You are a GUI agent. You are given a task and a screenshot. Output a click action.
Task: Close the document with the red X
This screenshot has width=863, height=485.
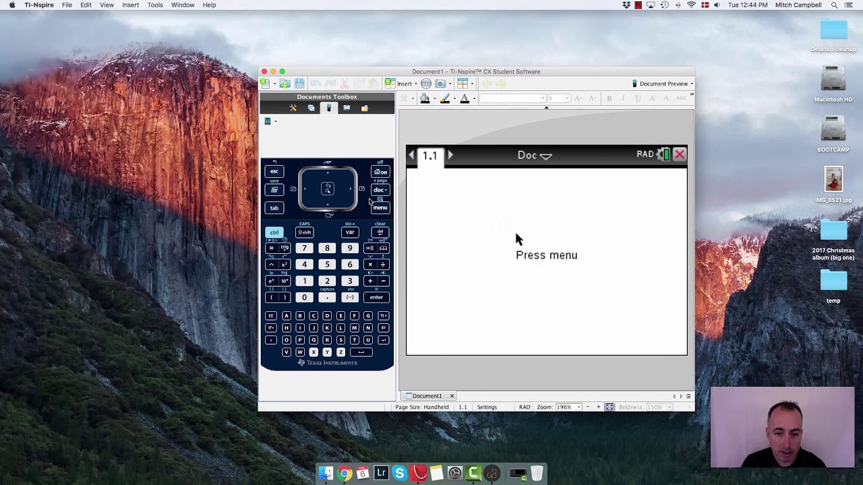680,155
